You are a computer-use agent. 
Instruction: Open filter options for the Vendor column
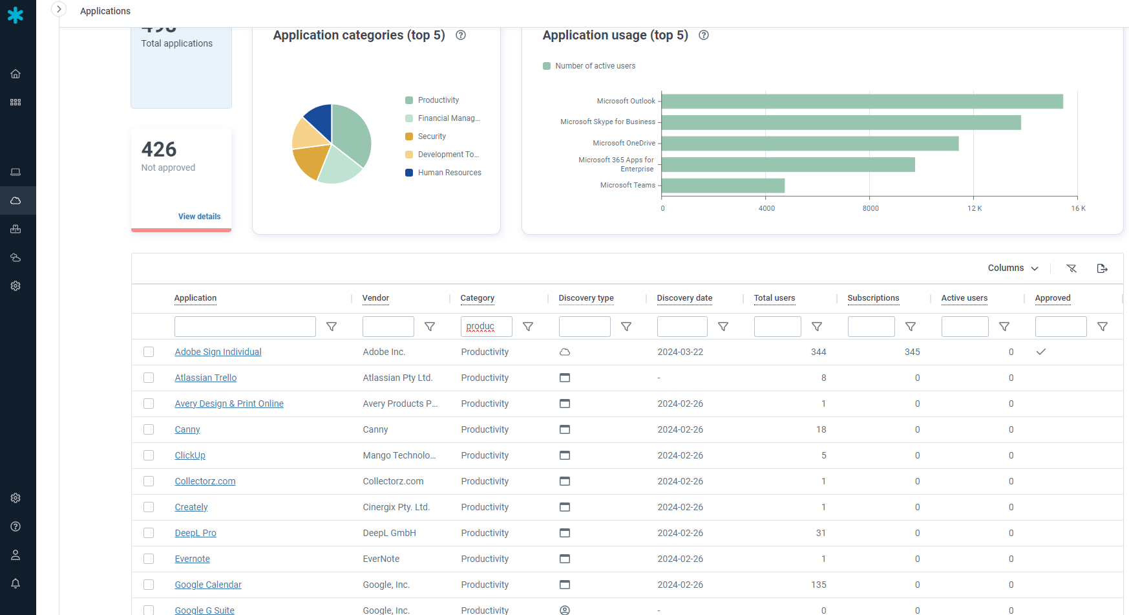(430, 327)
